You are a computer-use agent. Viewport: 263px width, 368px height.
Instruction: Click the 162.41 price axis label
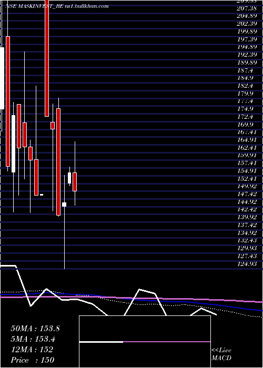248,148
